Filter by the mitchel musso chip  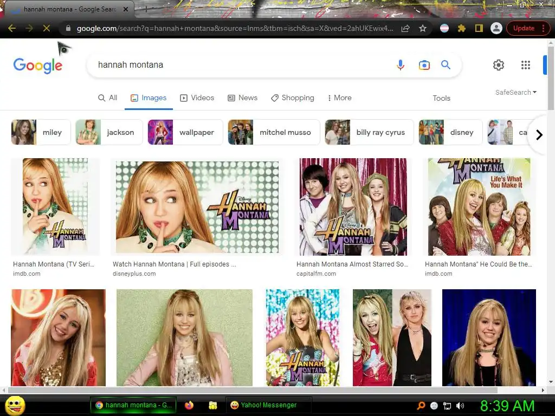click(x=274, y=132)
